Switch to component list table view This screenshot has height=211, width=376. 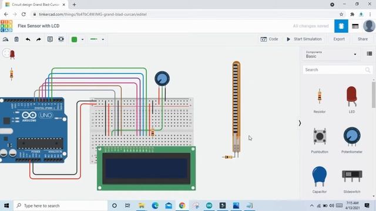point(355,26)
